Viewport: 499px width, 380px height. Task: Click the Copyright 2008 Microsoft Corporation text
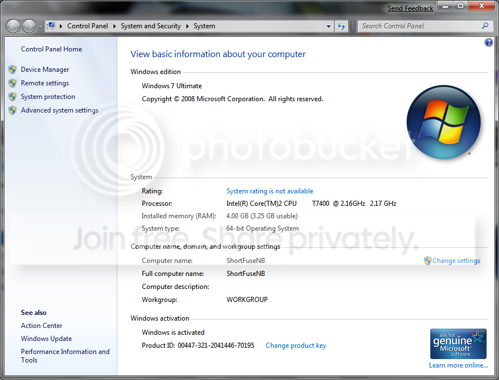tap(232, 99)
